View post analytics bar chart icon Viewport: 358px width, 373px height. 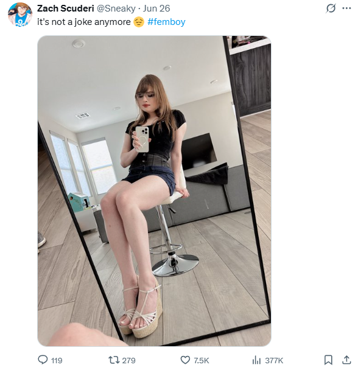coord(256,360)
